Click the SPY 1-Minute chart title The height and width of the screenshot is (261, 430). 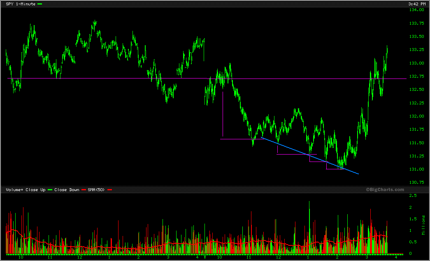21,4
